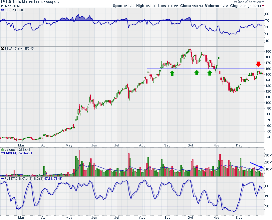Click the May label on price chart axis
Viewport: 272px width, 220px height.
tap(69, 145)
